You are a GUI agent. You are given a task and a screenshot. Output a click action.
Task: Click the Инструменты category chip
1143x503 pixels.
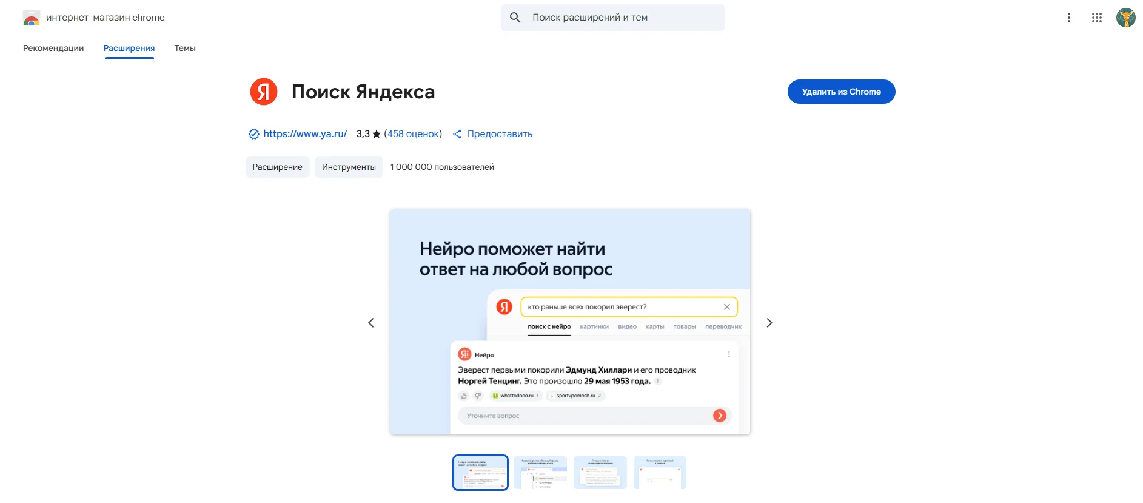pos(349,167)
